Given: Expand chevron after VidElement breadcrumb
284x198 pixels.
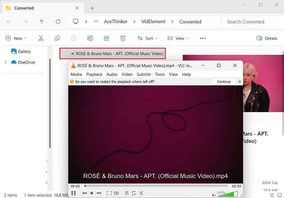Looking at the screenshot, I should [172, 22].
